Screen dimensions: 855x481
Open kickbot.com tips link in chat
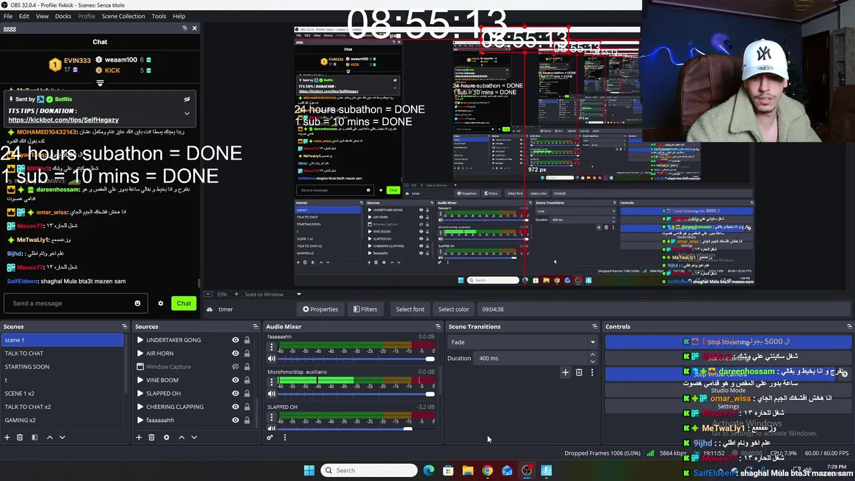(63, 120)
